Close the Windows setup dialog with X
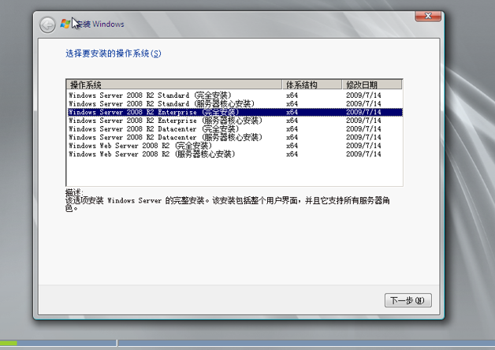 click(428, 16)
